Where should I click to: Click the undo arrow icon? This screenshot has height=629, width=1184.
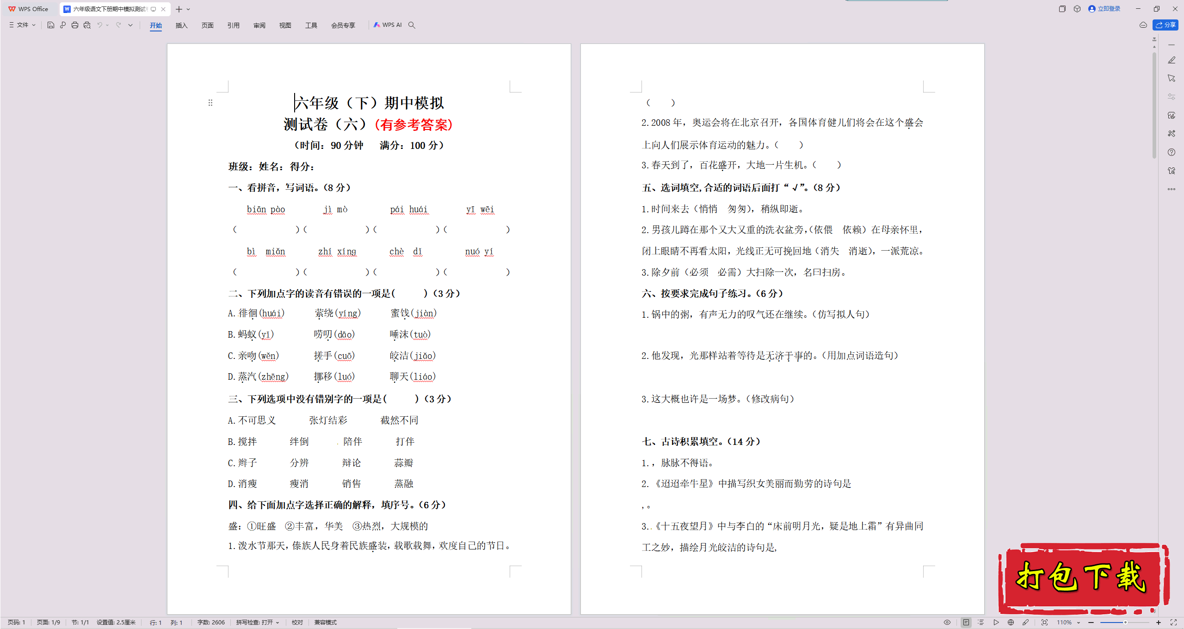click(x=99, y=25)
